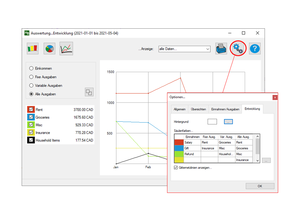Click the overlapping squares icon
289x217 pixels.
(x=89, y=92)
